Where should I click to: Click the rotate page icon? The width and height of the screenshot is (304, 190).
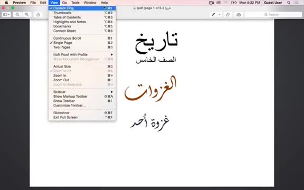tap(228, 15)
